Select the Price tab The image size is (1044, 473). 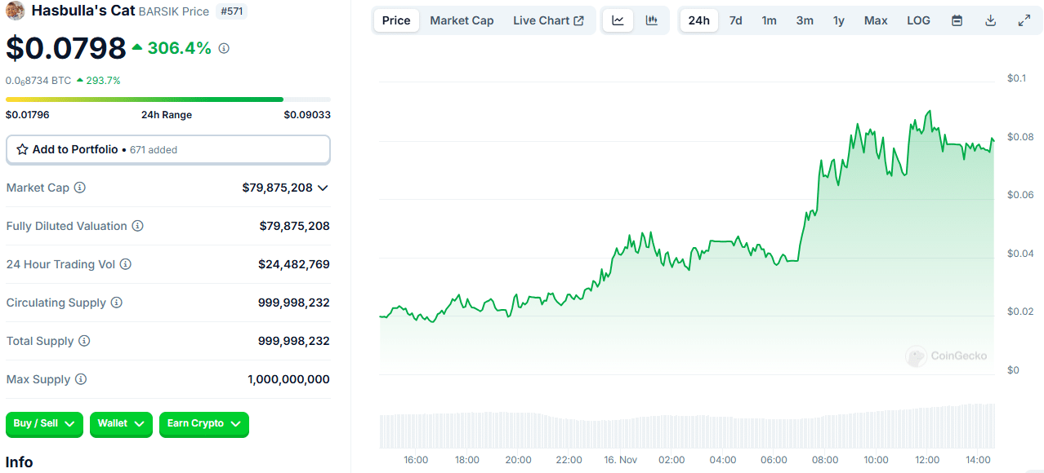[x=396, y=20]
